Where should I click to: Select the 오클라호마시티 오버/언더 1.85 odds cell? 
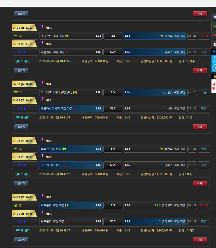tap(71, 109)
